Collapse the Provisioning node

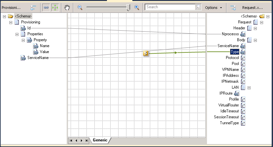coord(11,22)
